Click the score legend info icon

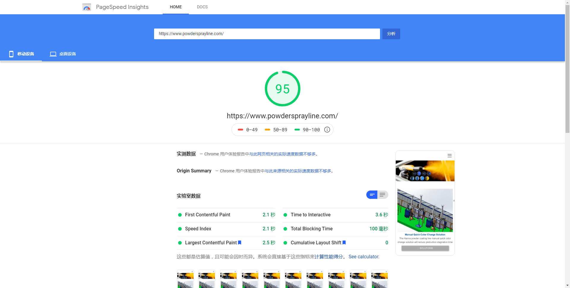[327, 130]
